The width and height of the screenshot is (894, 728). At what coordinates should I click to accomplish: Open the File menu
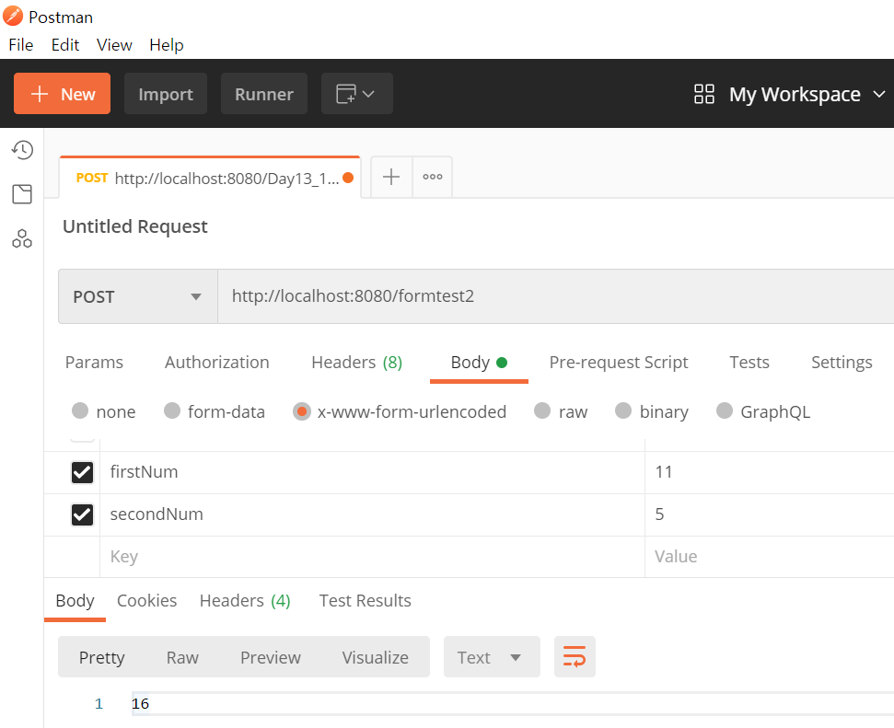click(21, 45)
